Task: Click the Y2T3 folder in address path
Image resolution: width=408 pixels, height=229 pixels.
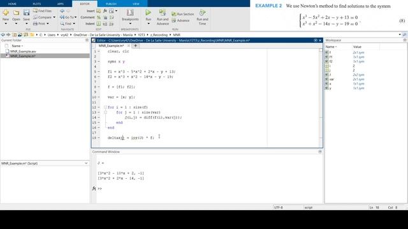Action: (142, 35)
